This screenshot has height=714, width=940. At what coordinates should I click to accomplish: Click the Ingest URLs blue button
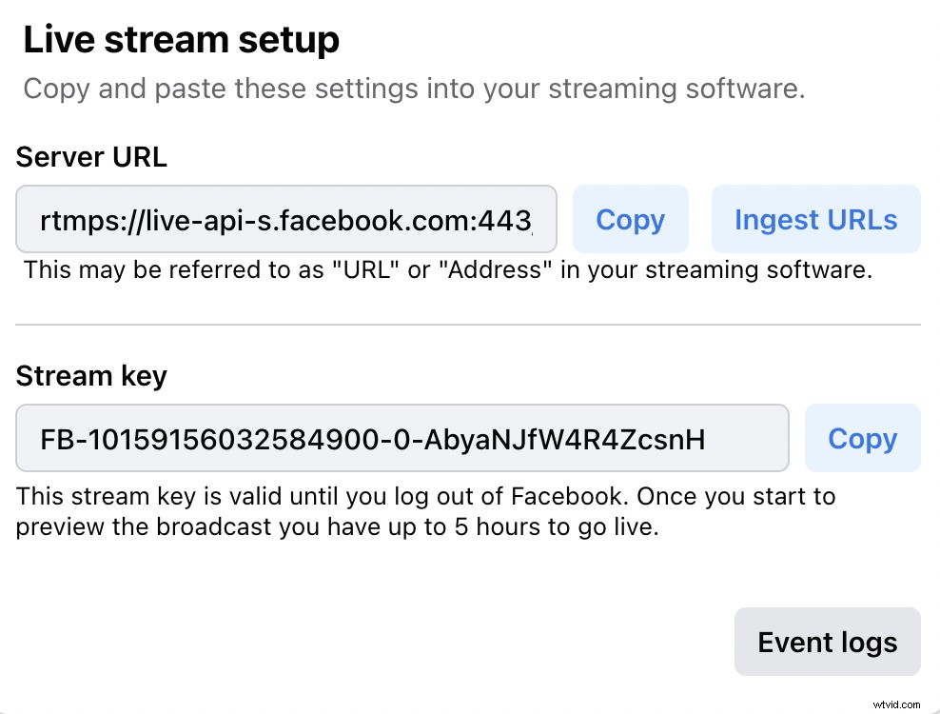tap(815, 219)
